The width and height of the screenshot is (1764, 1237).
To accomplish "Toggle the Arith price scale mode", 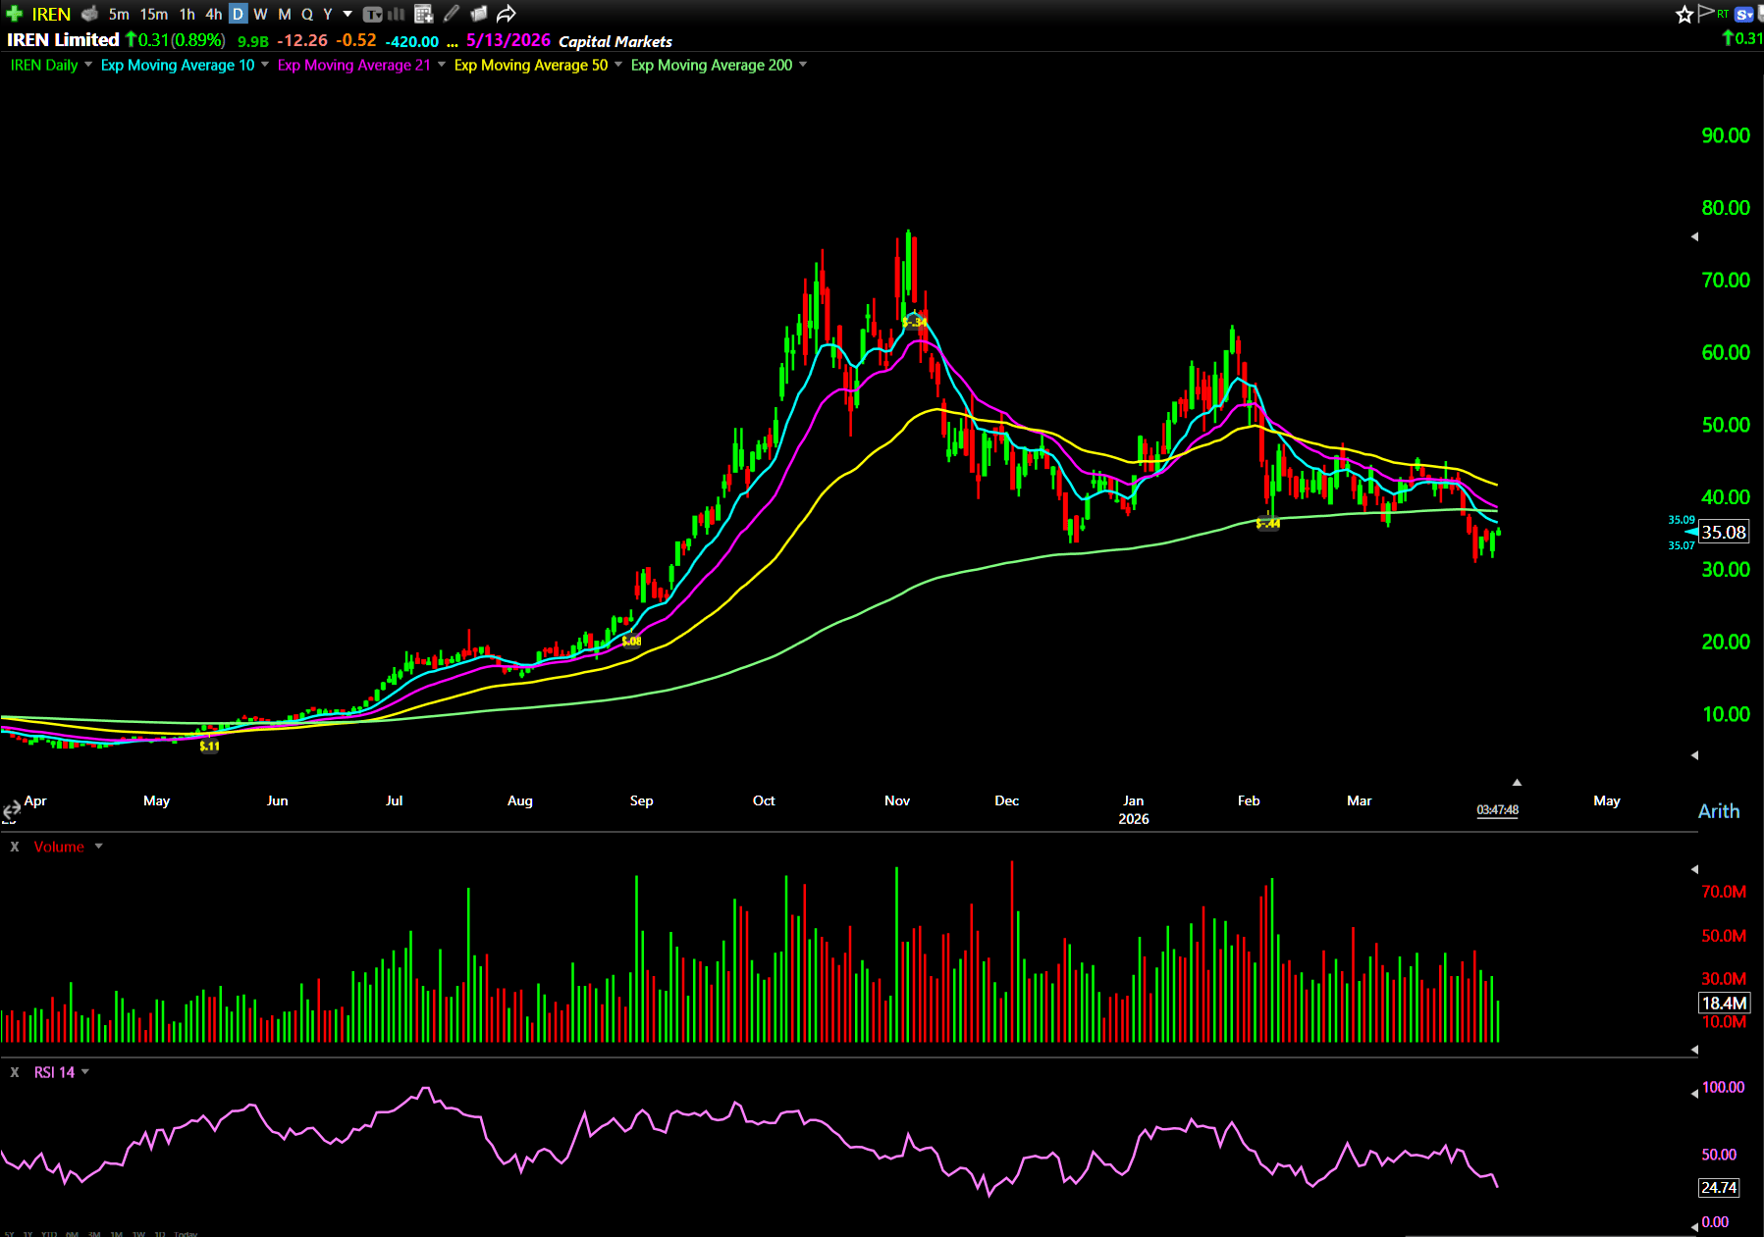I will pos(1718,811).
